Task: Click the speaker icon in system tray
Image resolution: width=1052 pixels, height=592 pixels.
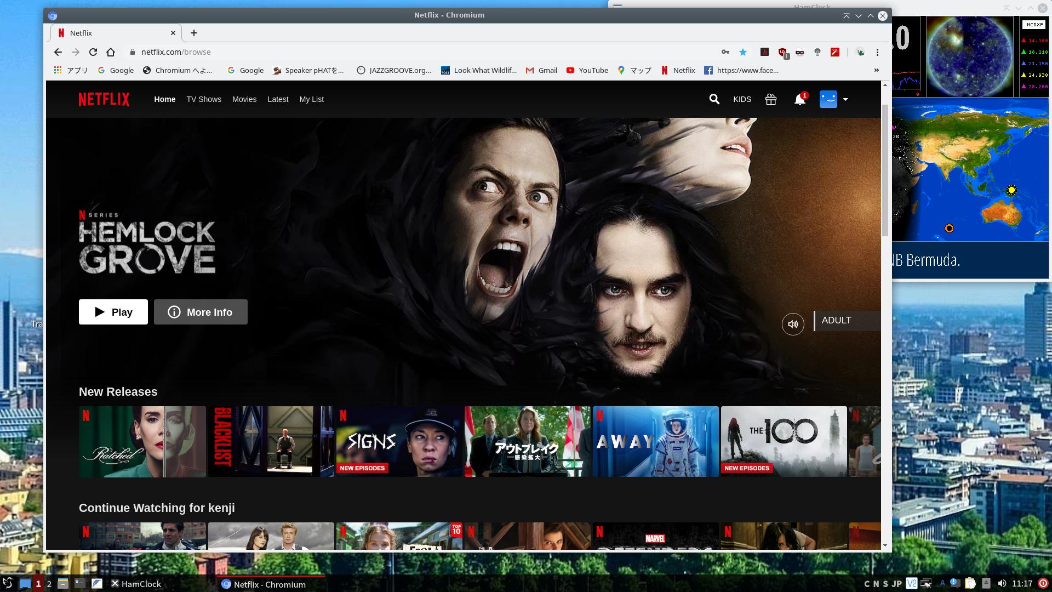Action: (x=1003, y=584)
